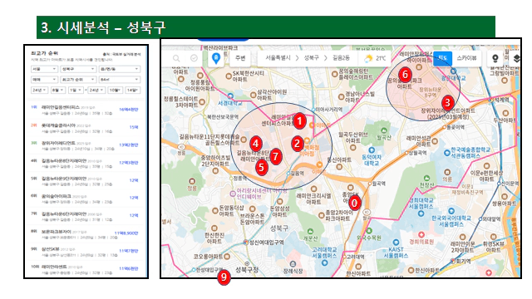Image resolution: width=532 pixels, height=299 pixels.
Task: Click 서울특별시 in the breadcrumb
Action: point(278,58)
